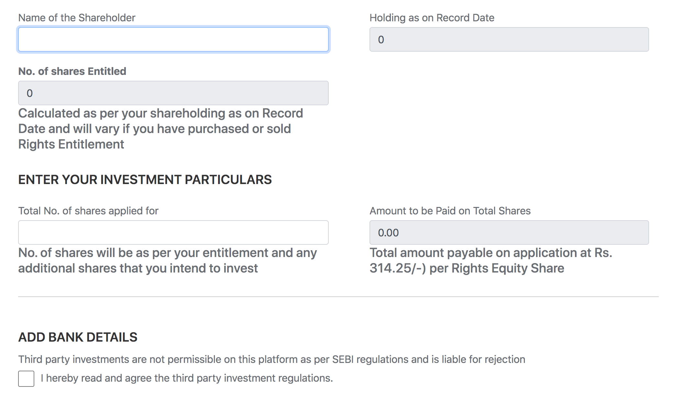Image resolution: width=673 pixels, height=412 pixels.
Task: Click the 'Amount to be Paid on Total Shares' label
Action: (x=450, y=211)
